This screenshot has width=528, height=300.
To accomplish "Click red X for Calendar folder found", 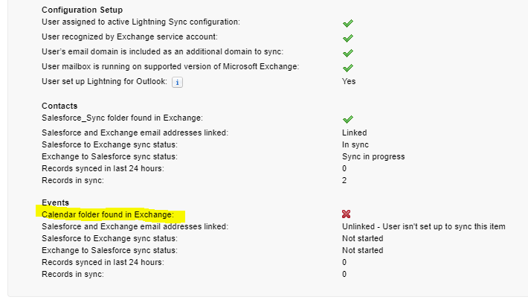I will (x=347, y=214).
